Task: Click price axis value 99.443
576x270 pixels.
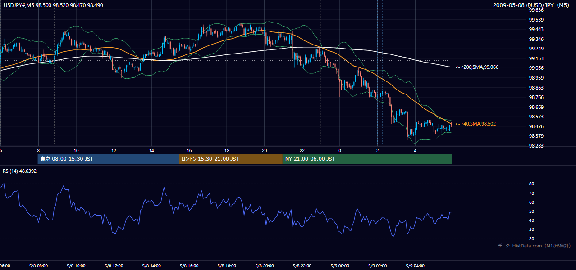Action: tap(536, 29)
